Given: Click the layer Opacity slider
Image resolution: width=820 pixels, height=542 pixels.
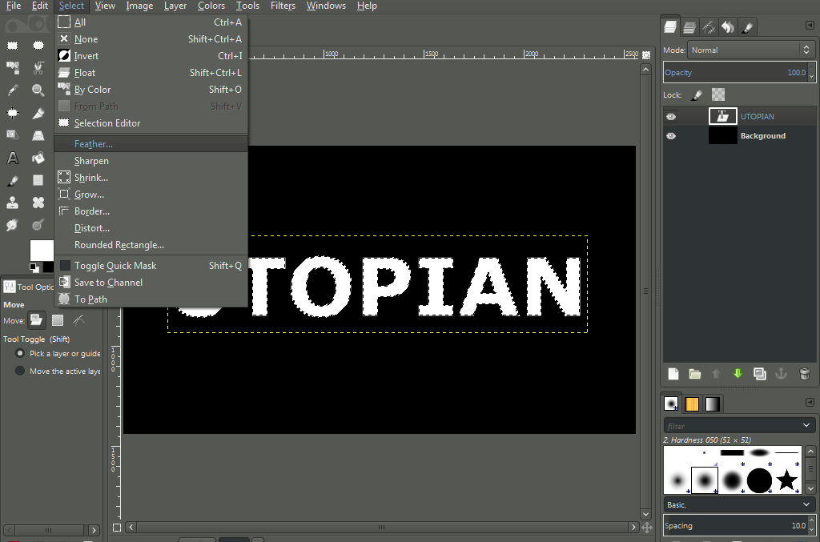Looking at the screenshot, I should (x=735, y=73).
